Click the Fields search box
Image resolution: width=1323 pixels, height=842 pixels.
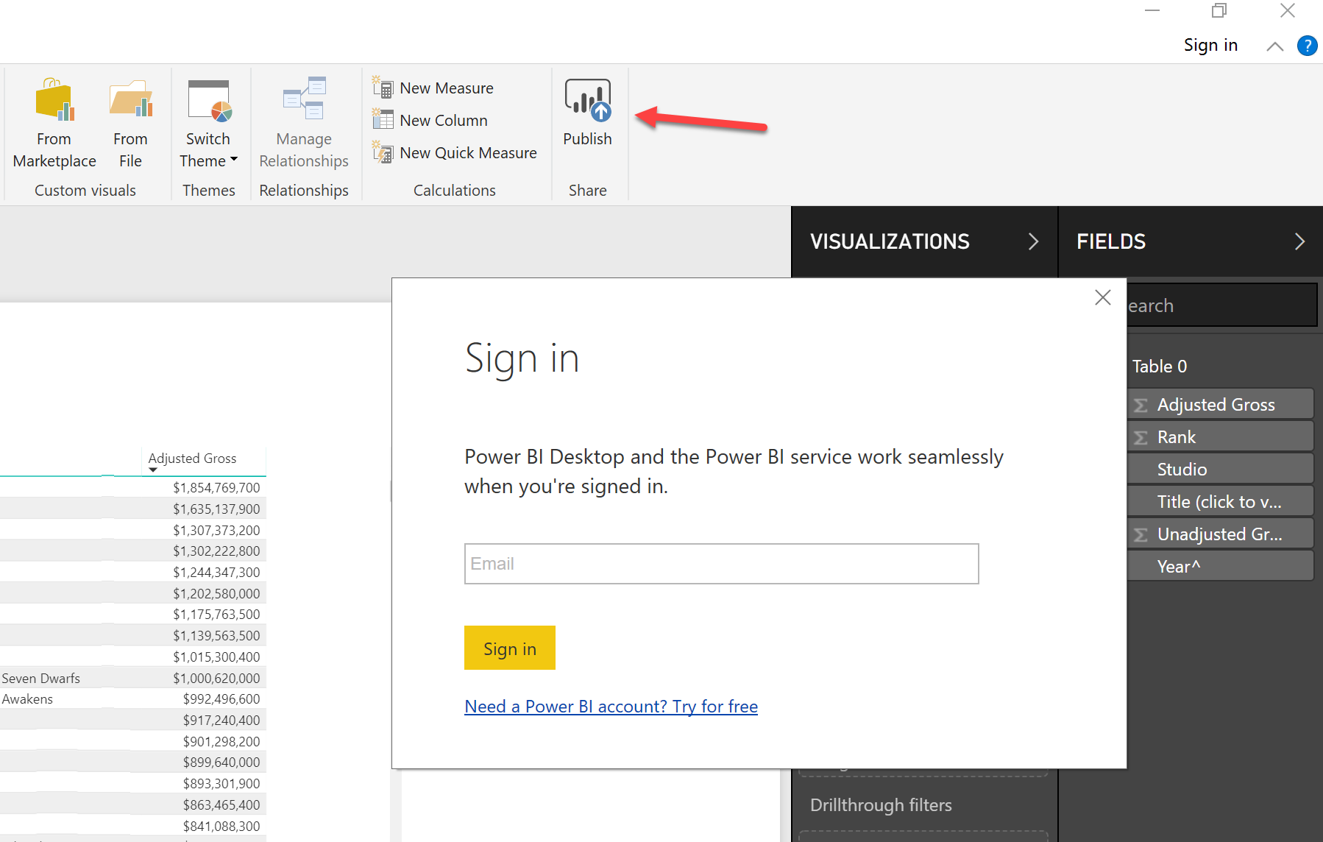[1221, 305]
